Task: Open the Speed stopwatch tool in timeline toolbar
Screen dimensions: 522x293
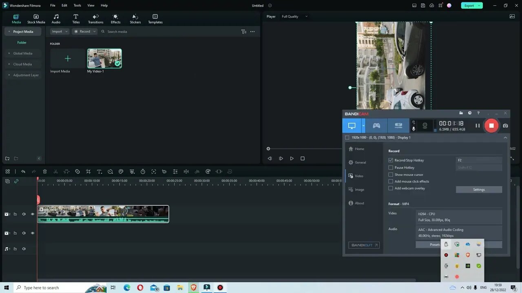Action: [x=143, y=172]
